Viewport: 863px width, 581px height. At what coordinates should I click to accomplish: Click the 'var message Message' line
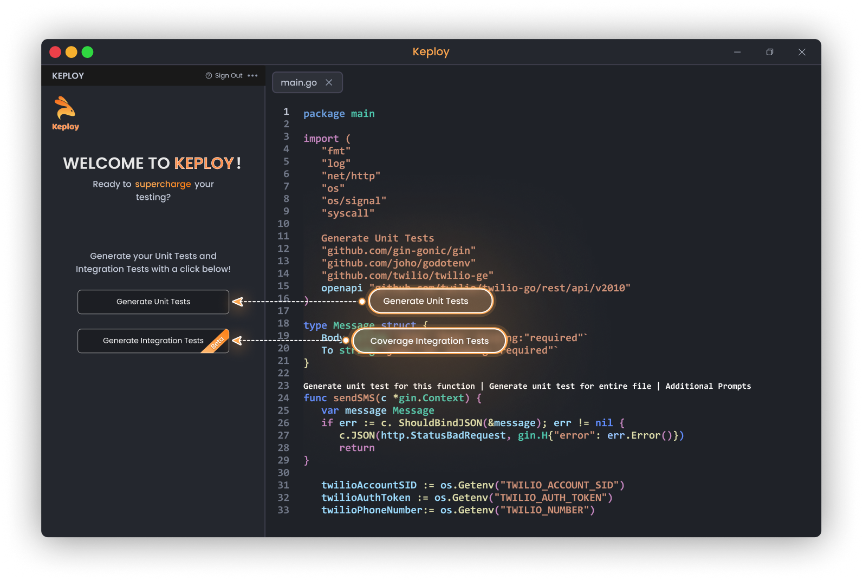378,410
